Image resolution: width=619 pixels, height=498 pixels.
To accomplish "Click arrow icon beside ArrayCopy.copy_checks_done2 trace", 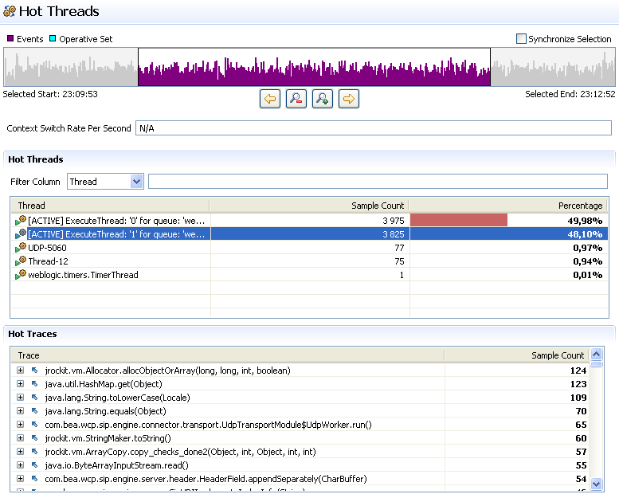I will pos(35,452).
